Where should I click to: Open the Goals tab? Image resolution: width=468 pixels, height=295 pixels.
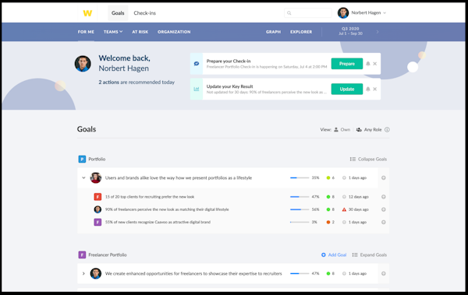(x=118, y=13)
